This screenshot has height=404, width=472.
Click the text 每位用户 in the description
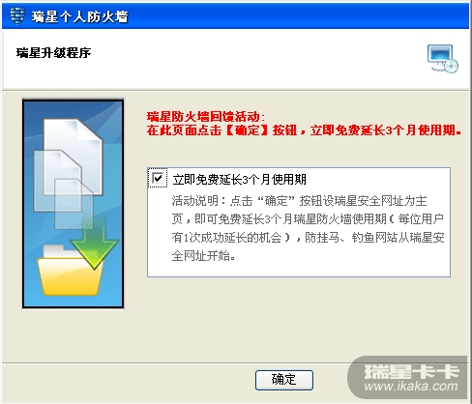421,219
